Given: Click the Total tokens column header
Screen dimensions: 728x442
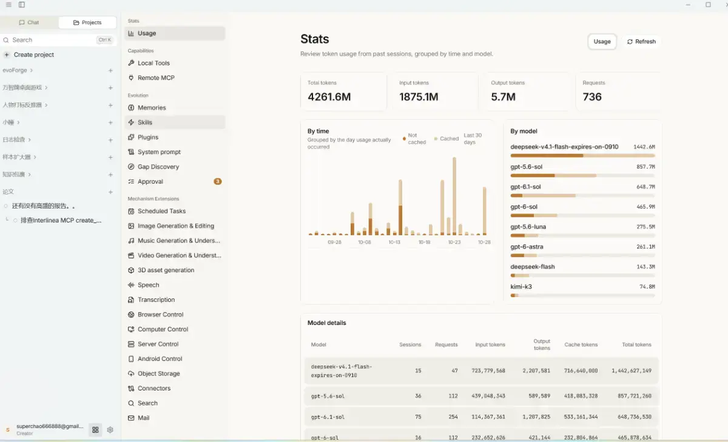Looking at the screenshot, I should point(636,344).
